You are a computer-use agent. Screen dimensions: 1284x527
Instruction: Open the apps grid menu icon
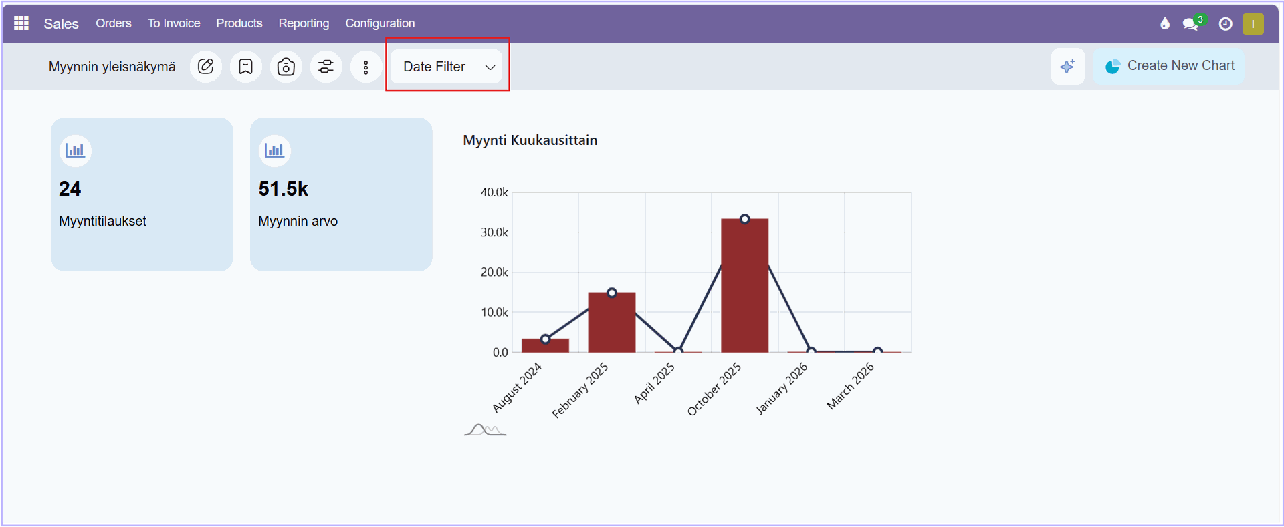tap(21, 23)
